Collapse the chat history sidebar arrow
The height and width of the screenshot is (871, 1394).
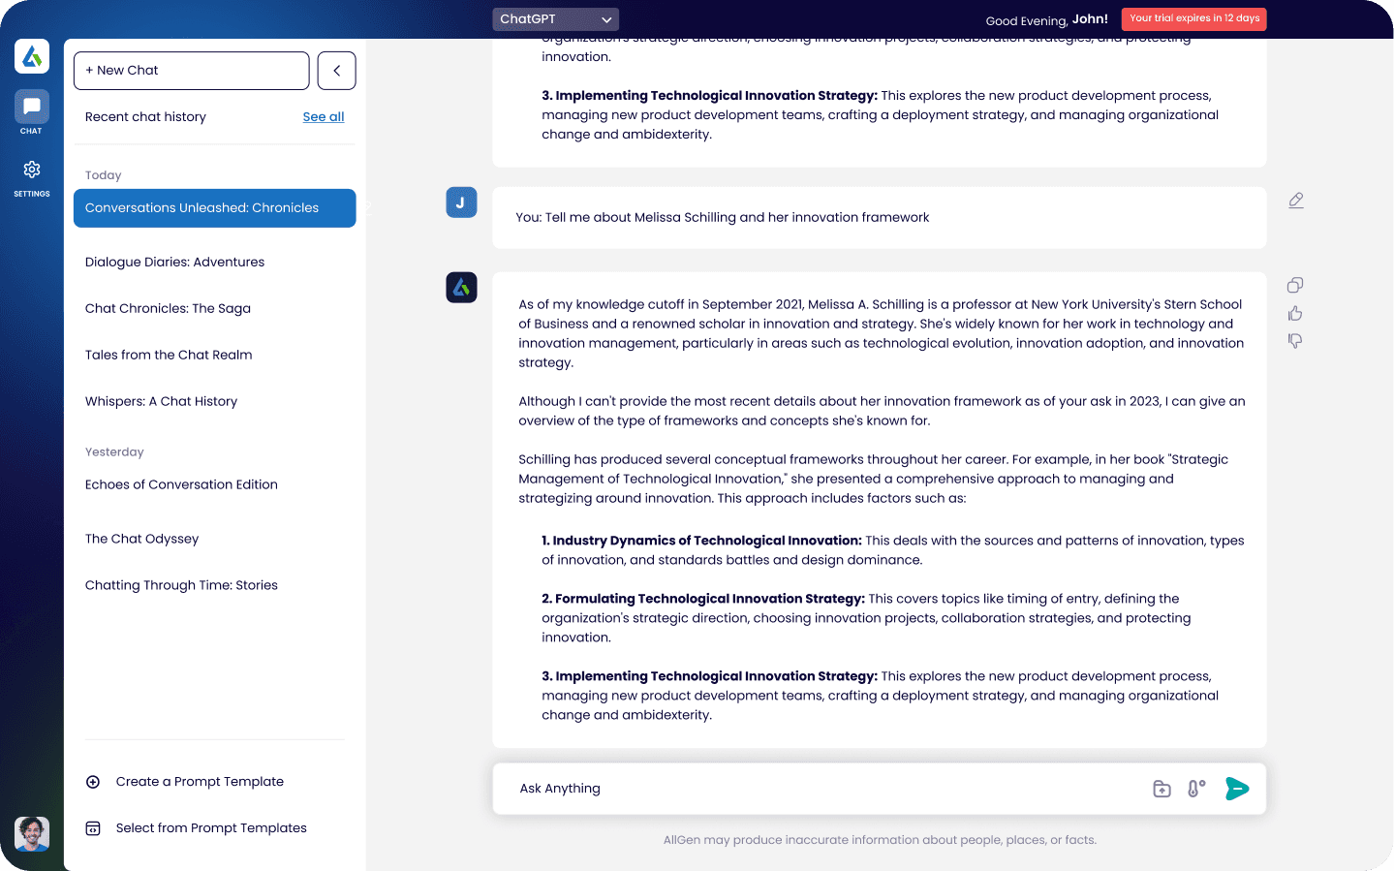click(x=336, y=71)
